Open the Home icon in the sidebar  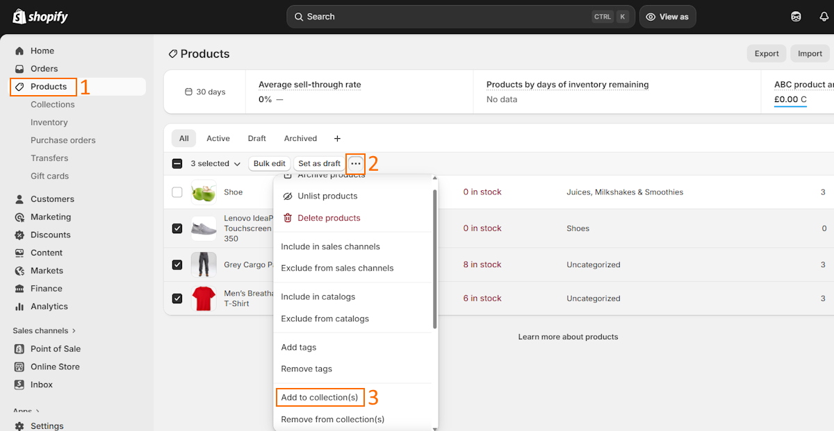pyautogui.click(x=20, y=51)
